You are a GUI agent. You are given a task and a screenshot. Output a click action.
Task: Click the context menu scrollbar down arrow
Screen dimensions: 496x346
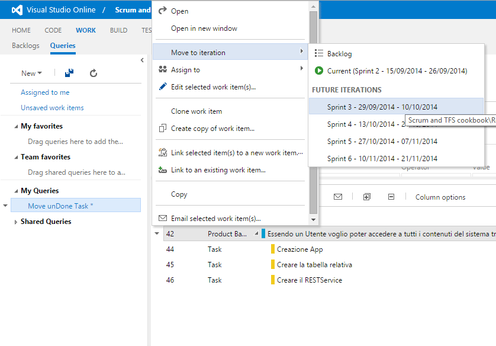(x=313, y=219)
